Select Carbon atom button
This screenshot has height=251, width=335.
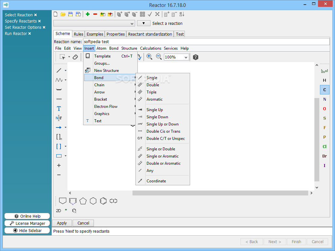325,90
